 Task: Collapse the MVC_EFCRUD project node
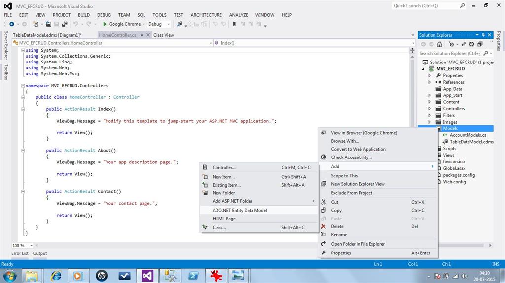[423, 69]
